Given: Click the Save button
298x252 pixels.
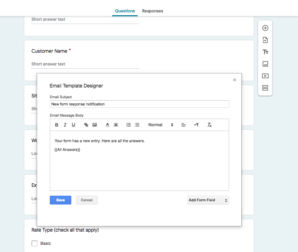Looking at the screenshot, I should coord(61,200).
